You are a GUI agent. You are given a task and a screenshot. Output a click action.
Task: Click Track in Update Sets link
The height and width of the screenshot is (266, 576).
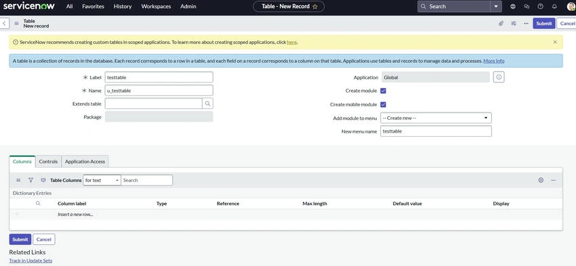tap(30, 261)
